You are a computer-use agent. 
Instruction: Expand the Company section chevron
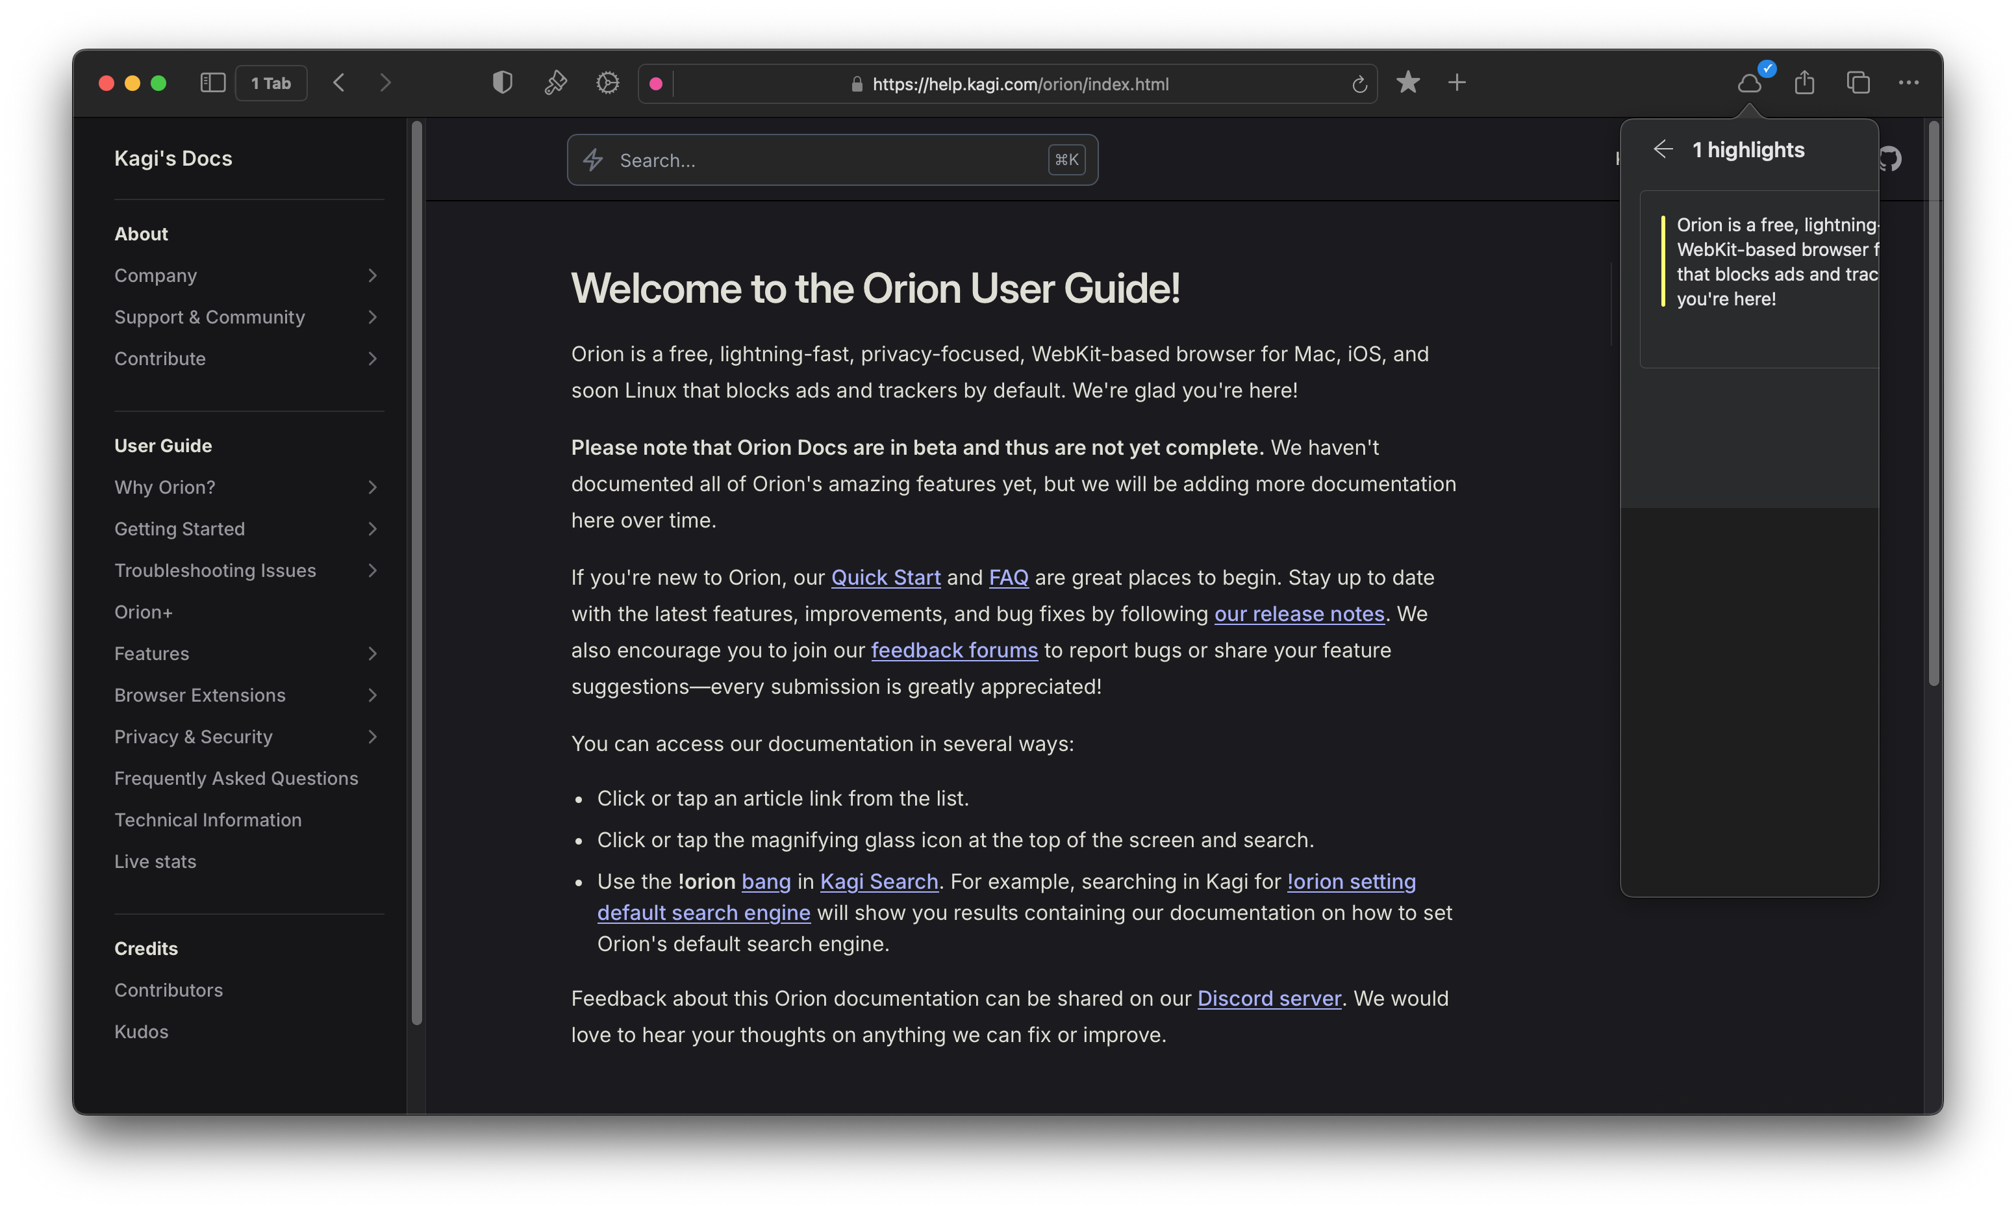coord(373,276)
